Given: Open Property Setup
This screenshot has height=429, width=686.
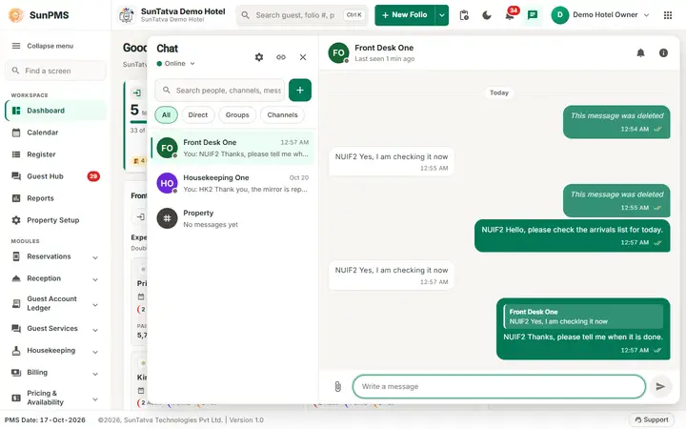Looking at the screenshot, I should 56,220.
